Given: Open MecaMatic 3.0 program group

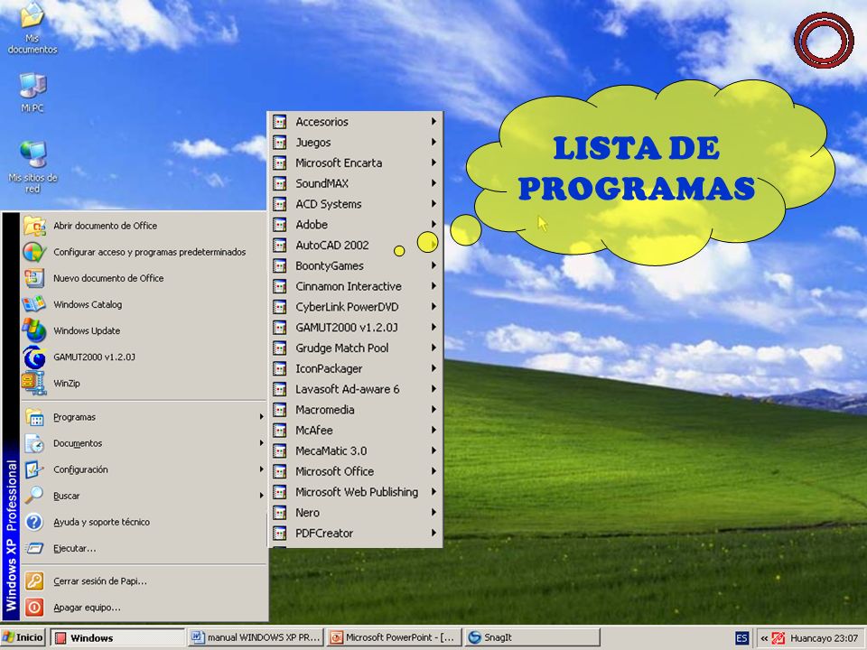Looking at the screenshot, I should [x=355, y=451].
